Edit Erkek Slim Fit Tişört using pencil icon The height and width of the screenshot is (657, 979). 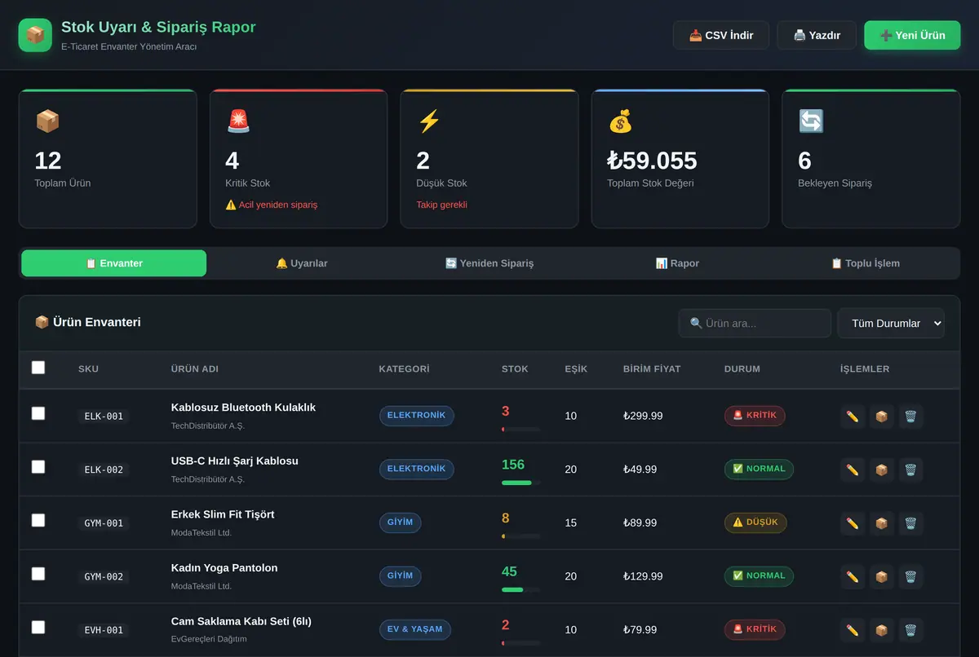(853, 523)
